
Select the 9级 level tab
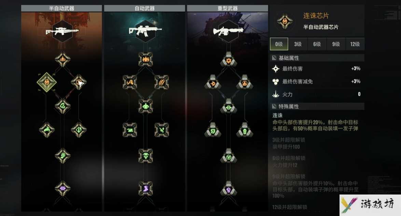(x=336, y=44)
